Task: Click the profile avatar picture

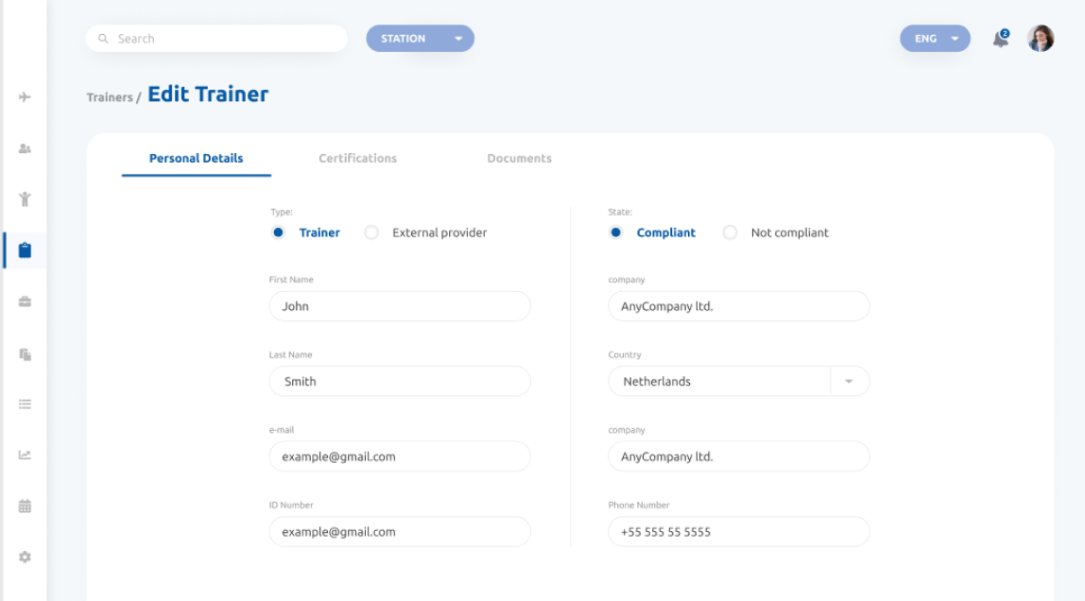Action: click(x=1041, y=39)
